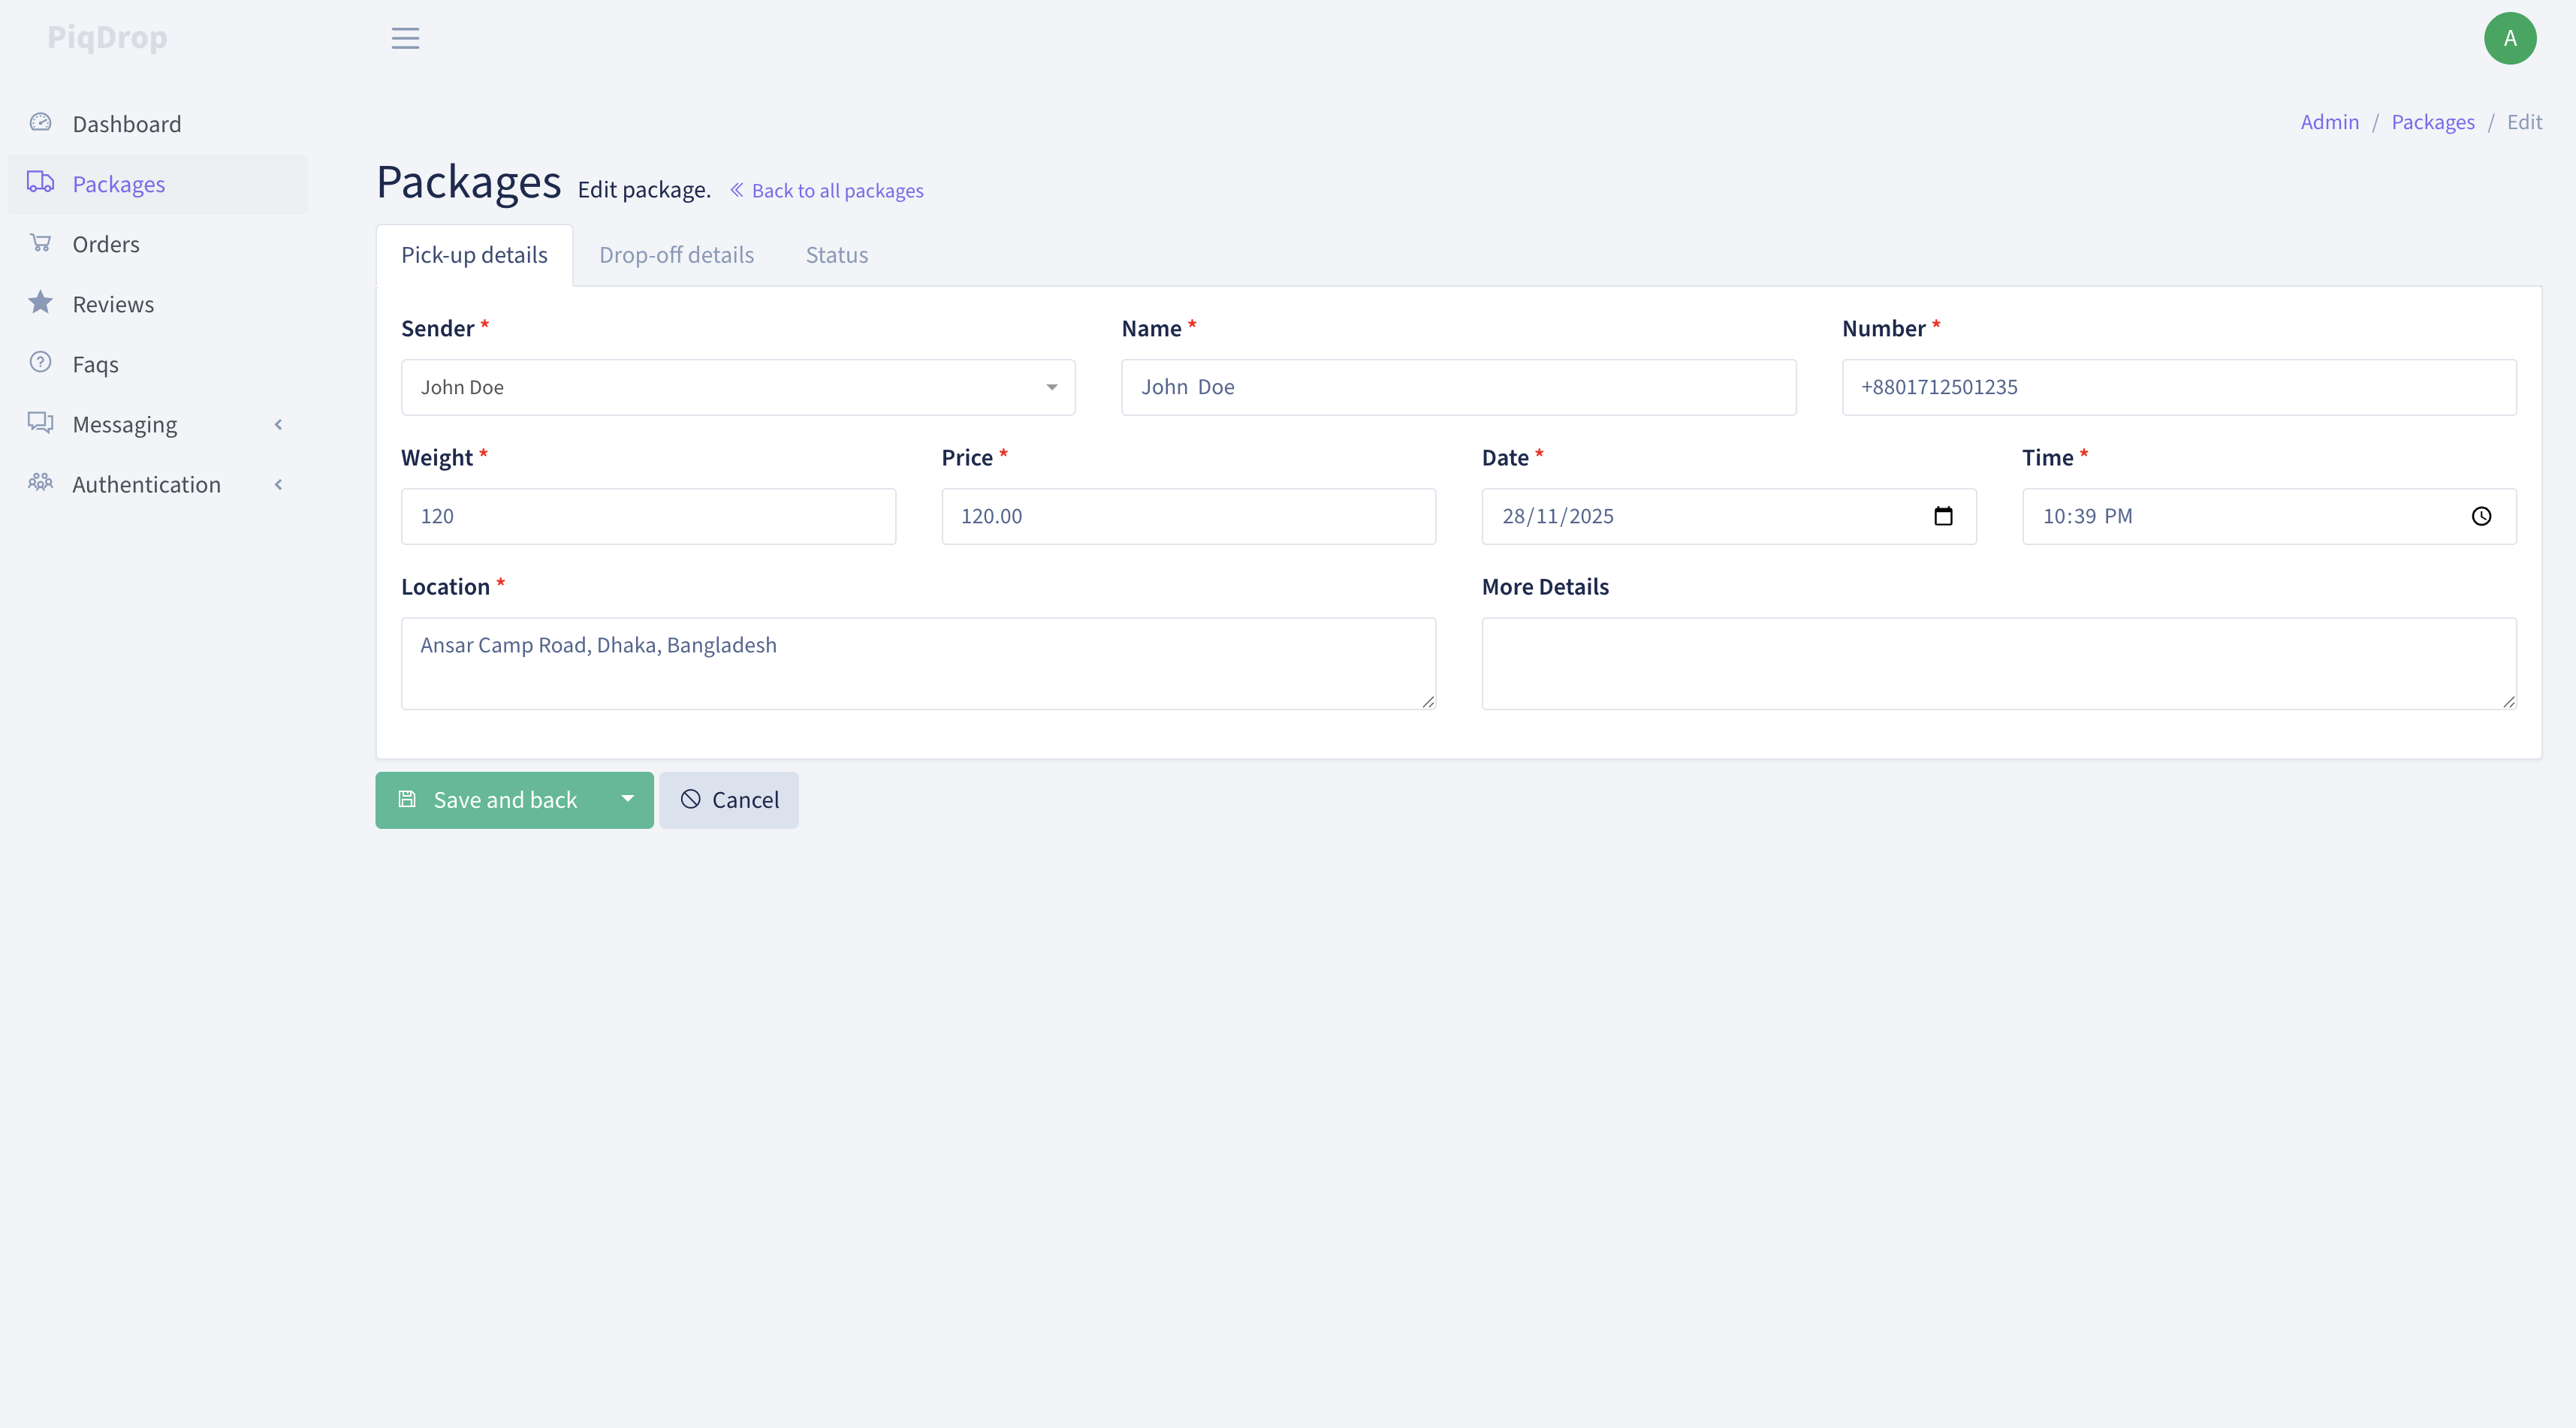The image size is (2576, 1428).
Task: Expand the Authentication submenu arrow
Action: [x=278, y=484]
